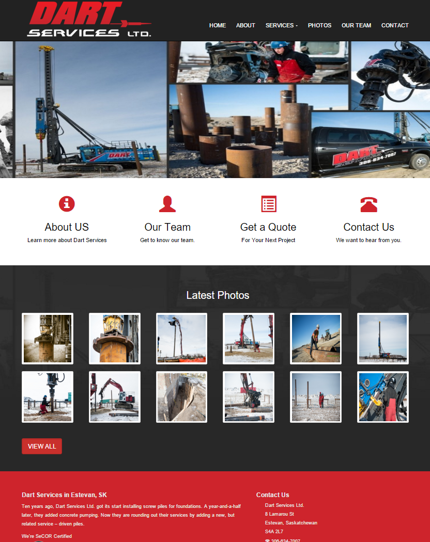Open the About US heading link
This screenshot has width=430, height=542.
(67, 227)
